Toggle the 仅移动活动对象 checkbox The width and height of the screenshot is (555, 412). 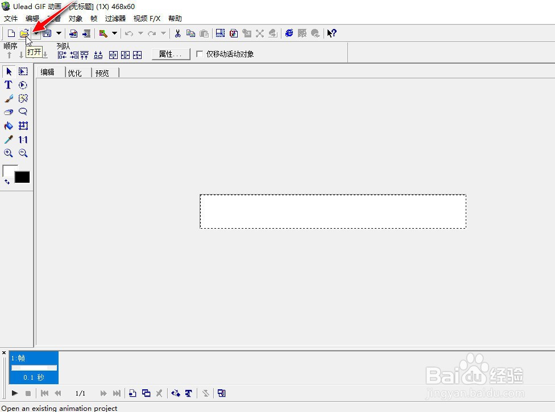tap(200, 54)
